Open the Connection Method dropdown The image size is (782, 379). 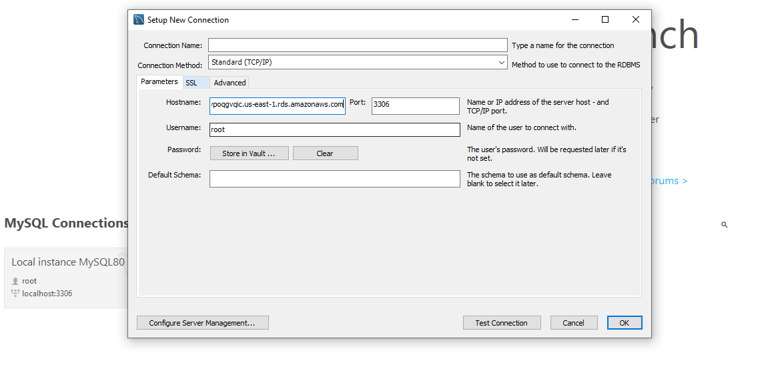pos(358,62)
